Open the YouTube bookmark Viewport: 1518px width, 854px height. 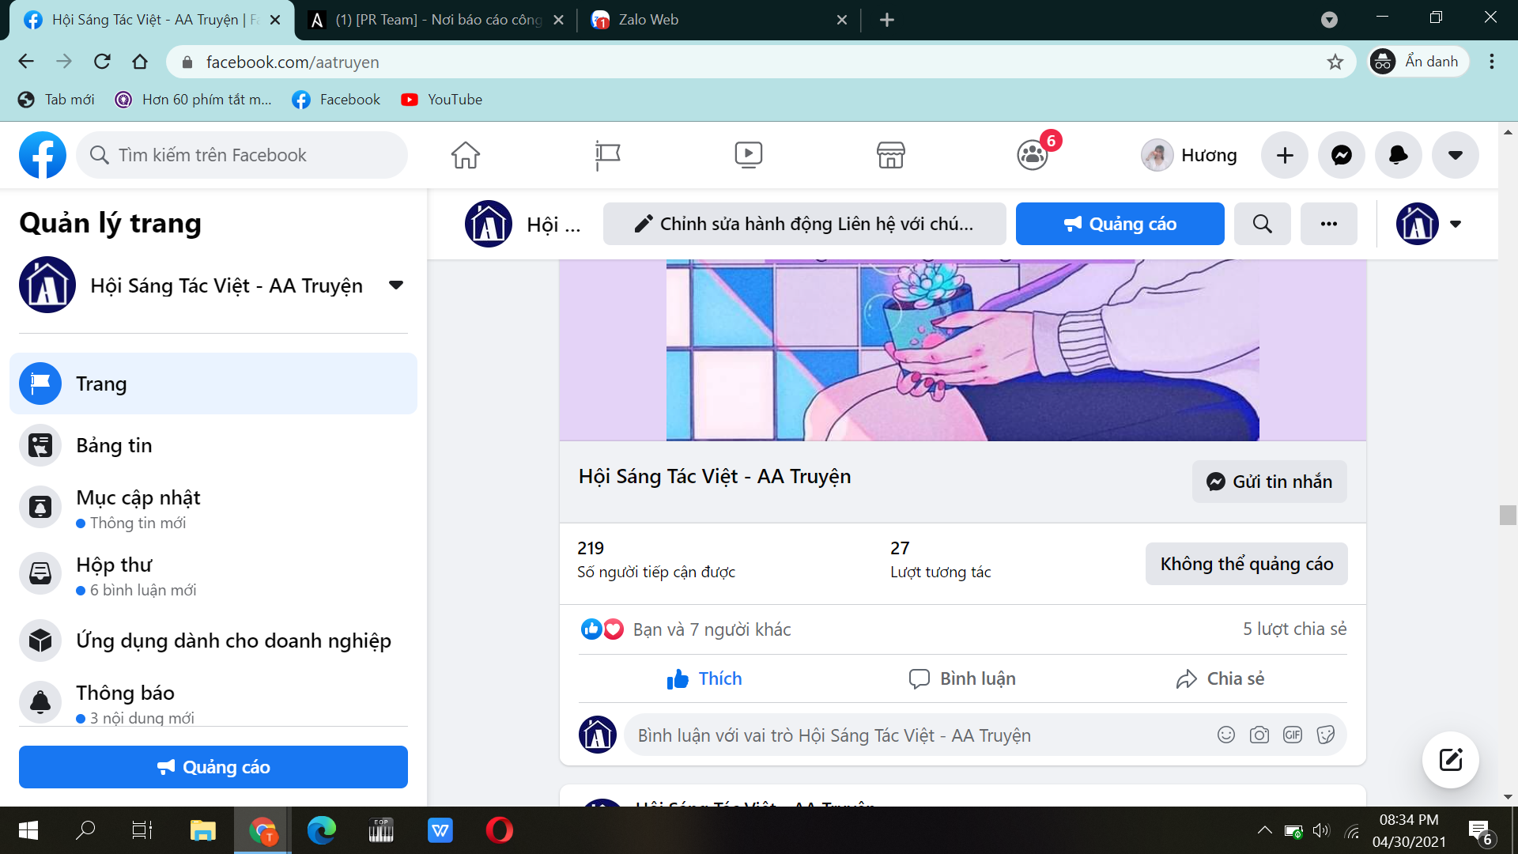[x=441, y=100]
